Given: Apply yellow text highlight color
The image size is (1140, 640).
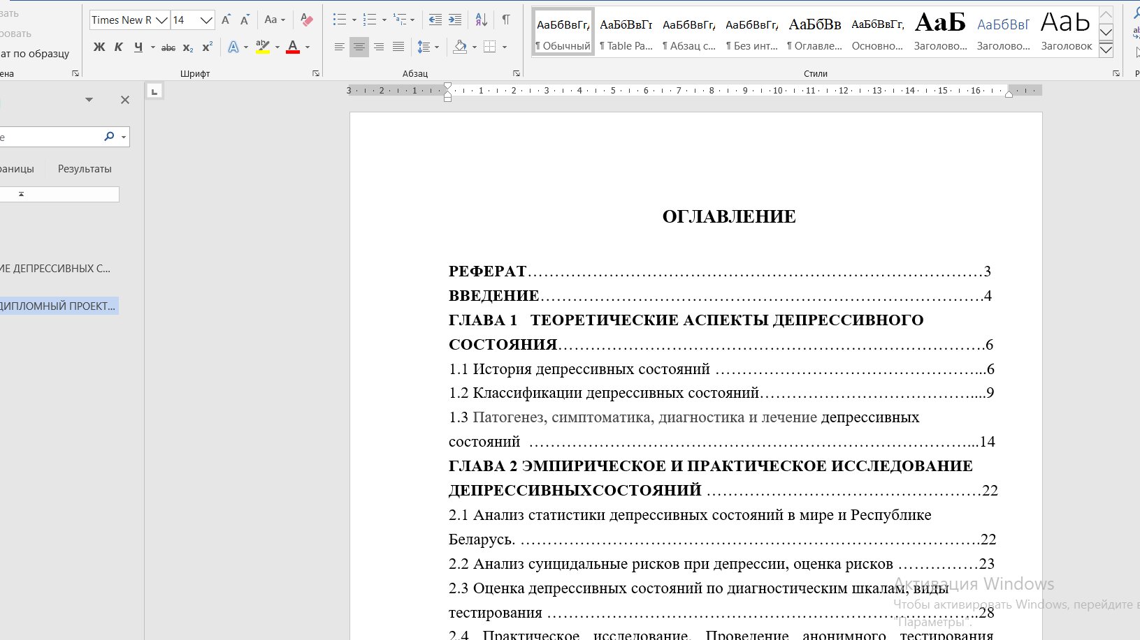Looking at the screenshot, I should [x=262, y=47].
